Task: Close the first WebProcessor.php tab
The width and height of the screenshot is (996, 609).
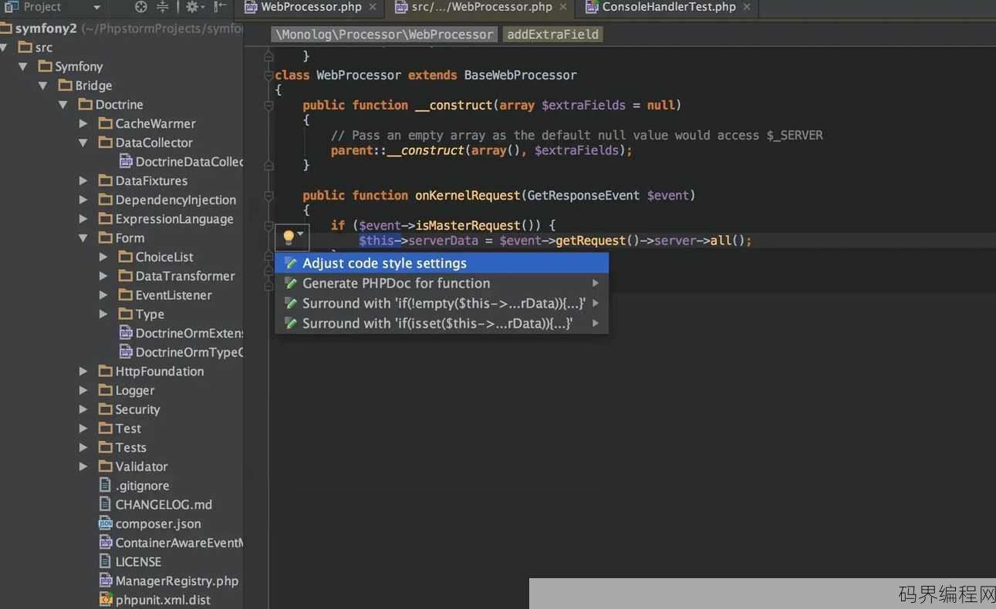Action: click(373, 7)
